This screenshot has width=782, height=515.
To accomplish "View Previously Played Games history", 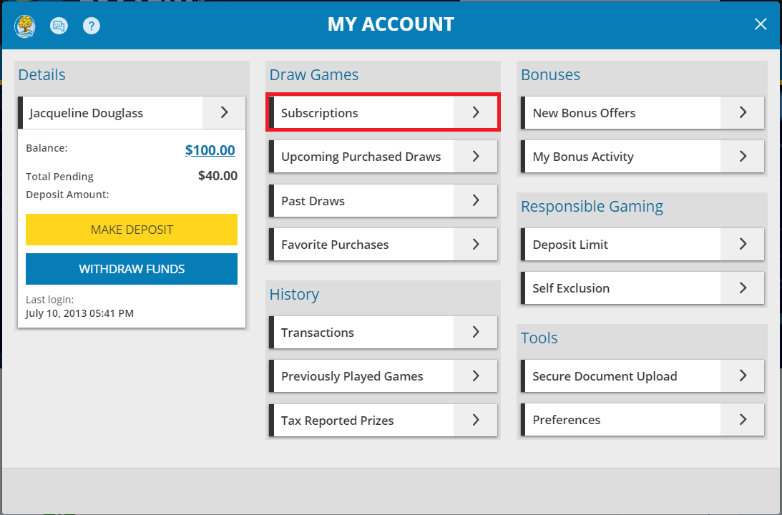I will [383, 376].
